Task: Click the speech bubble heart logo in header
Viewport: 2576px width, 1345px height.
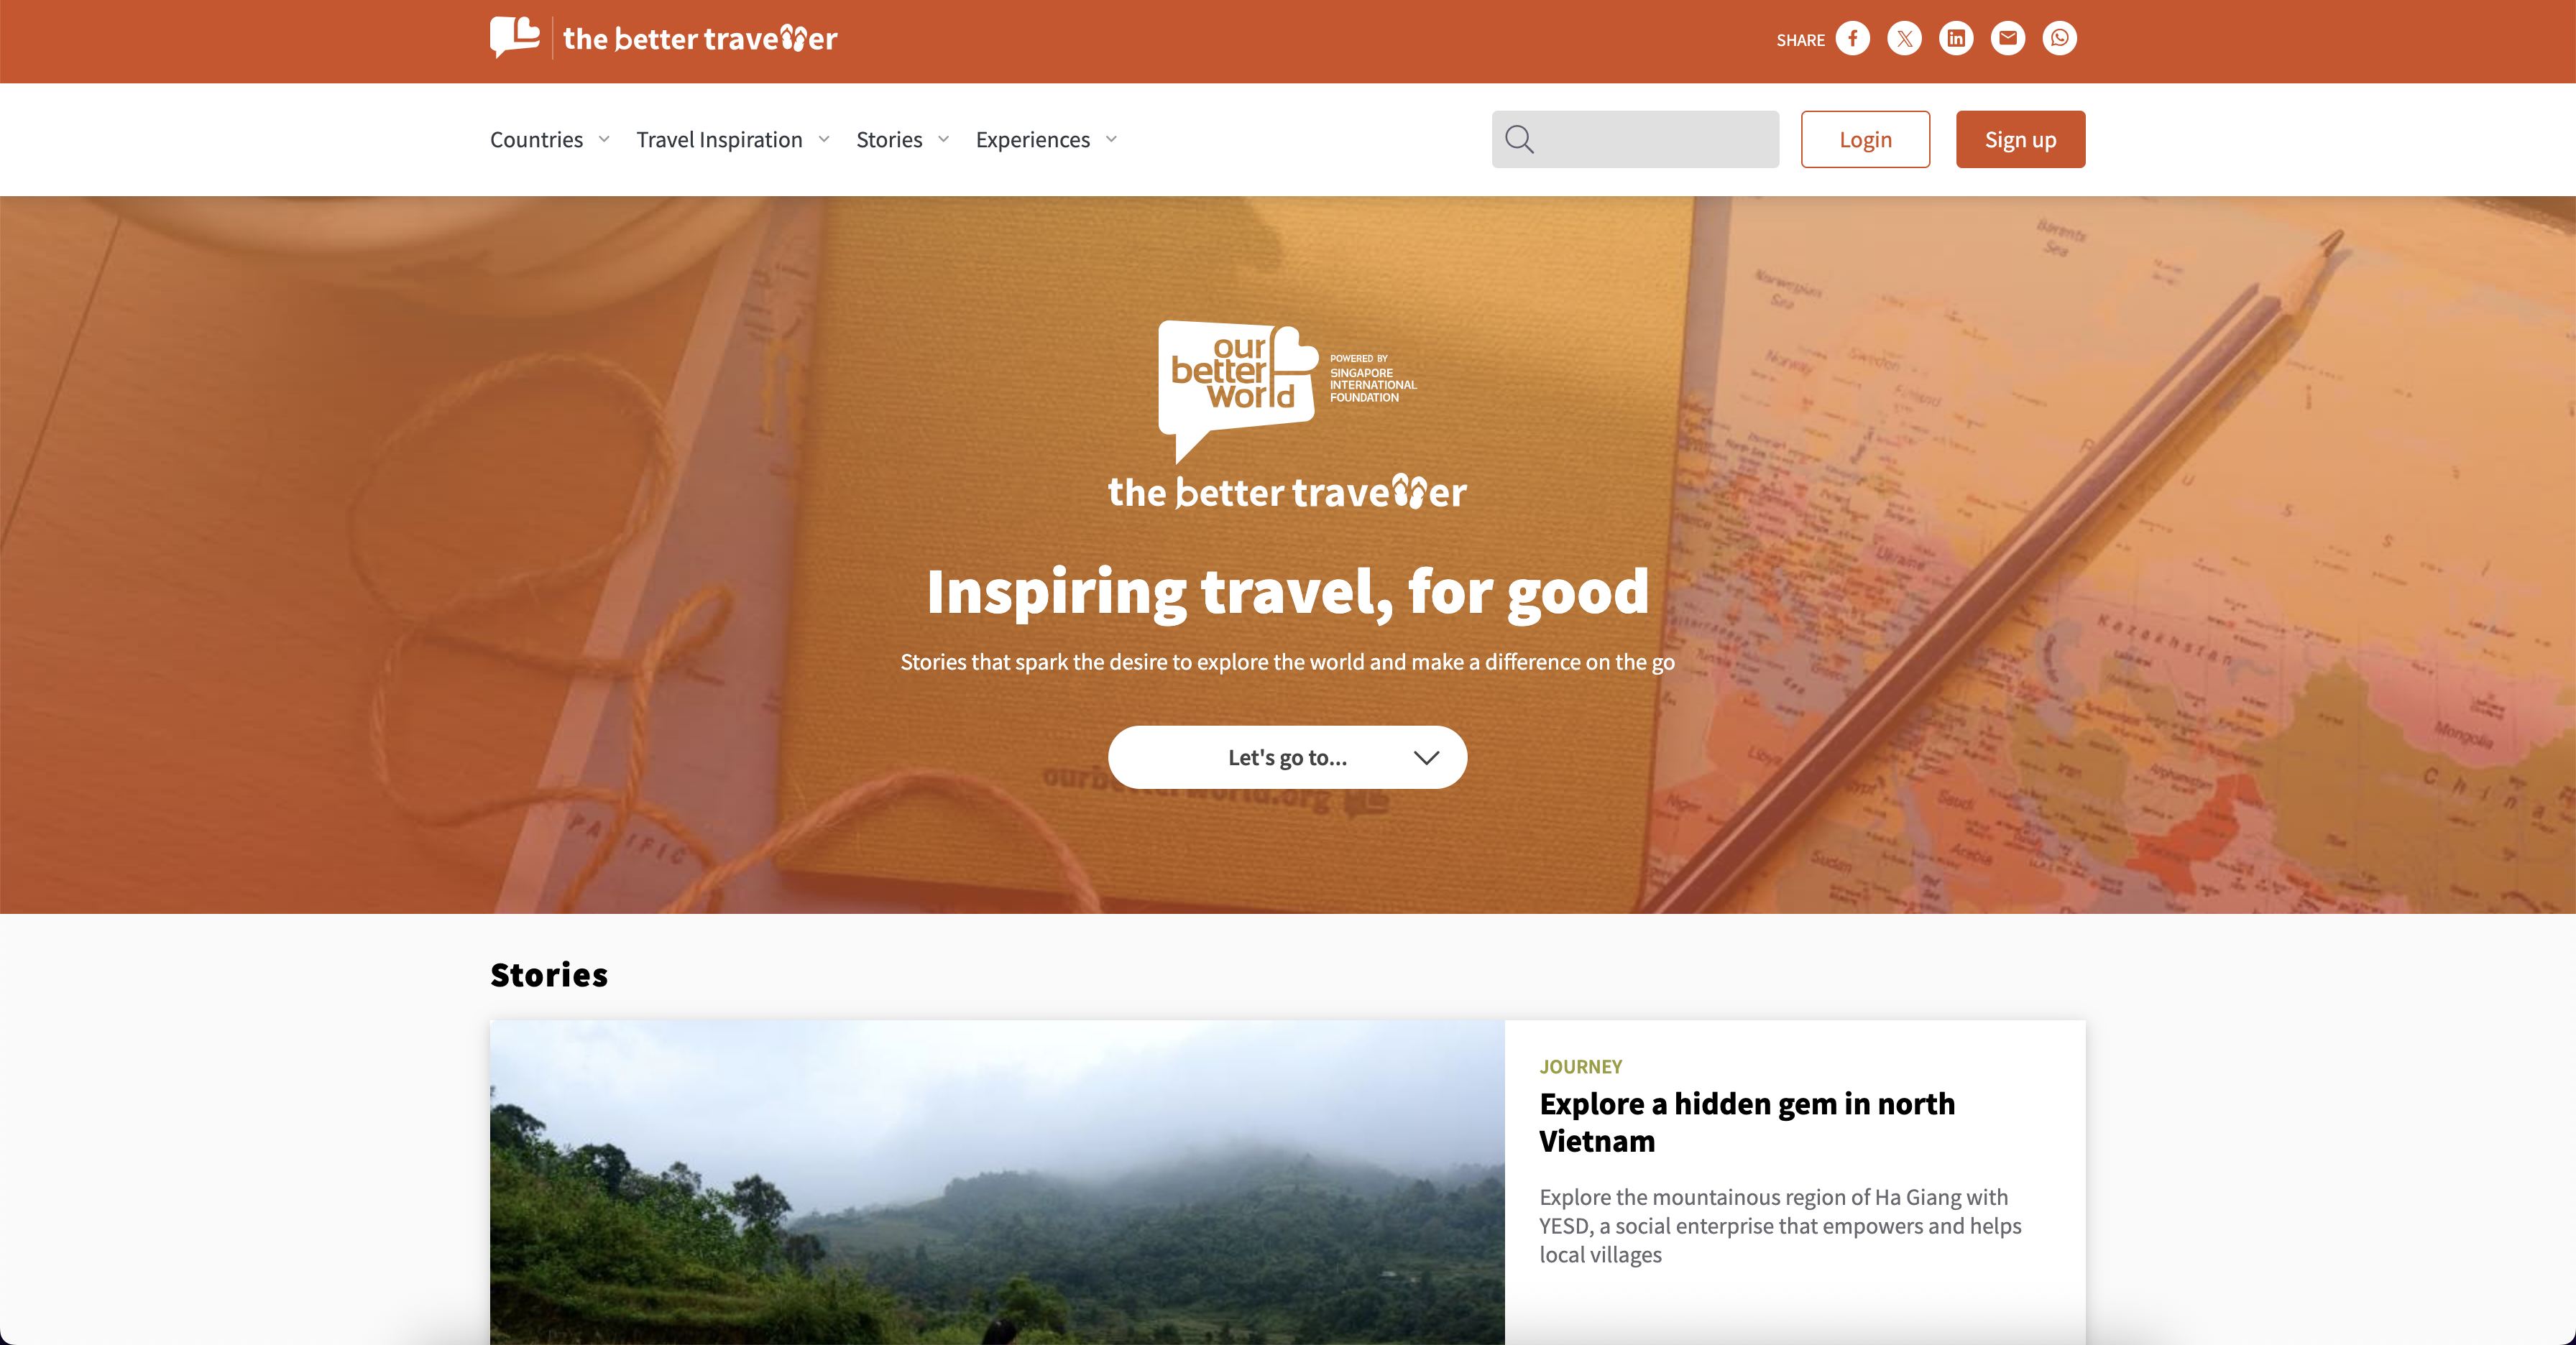Action: 515,38
